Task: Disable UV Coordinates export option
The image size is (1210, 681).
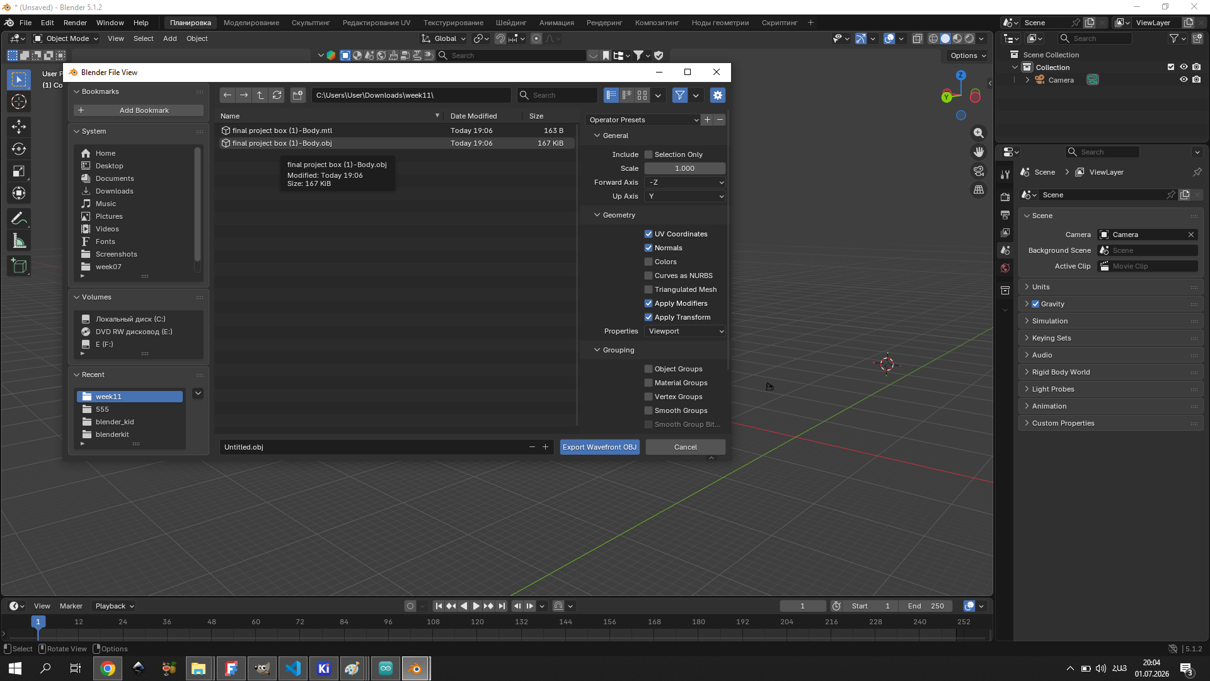Action: (x=648, y=234)
